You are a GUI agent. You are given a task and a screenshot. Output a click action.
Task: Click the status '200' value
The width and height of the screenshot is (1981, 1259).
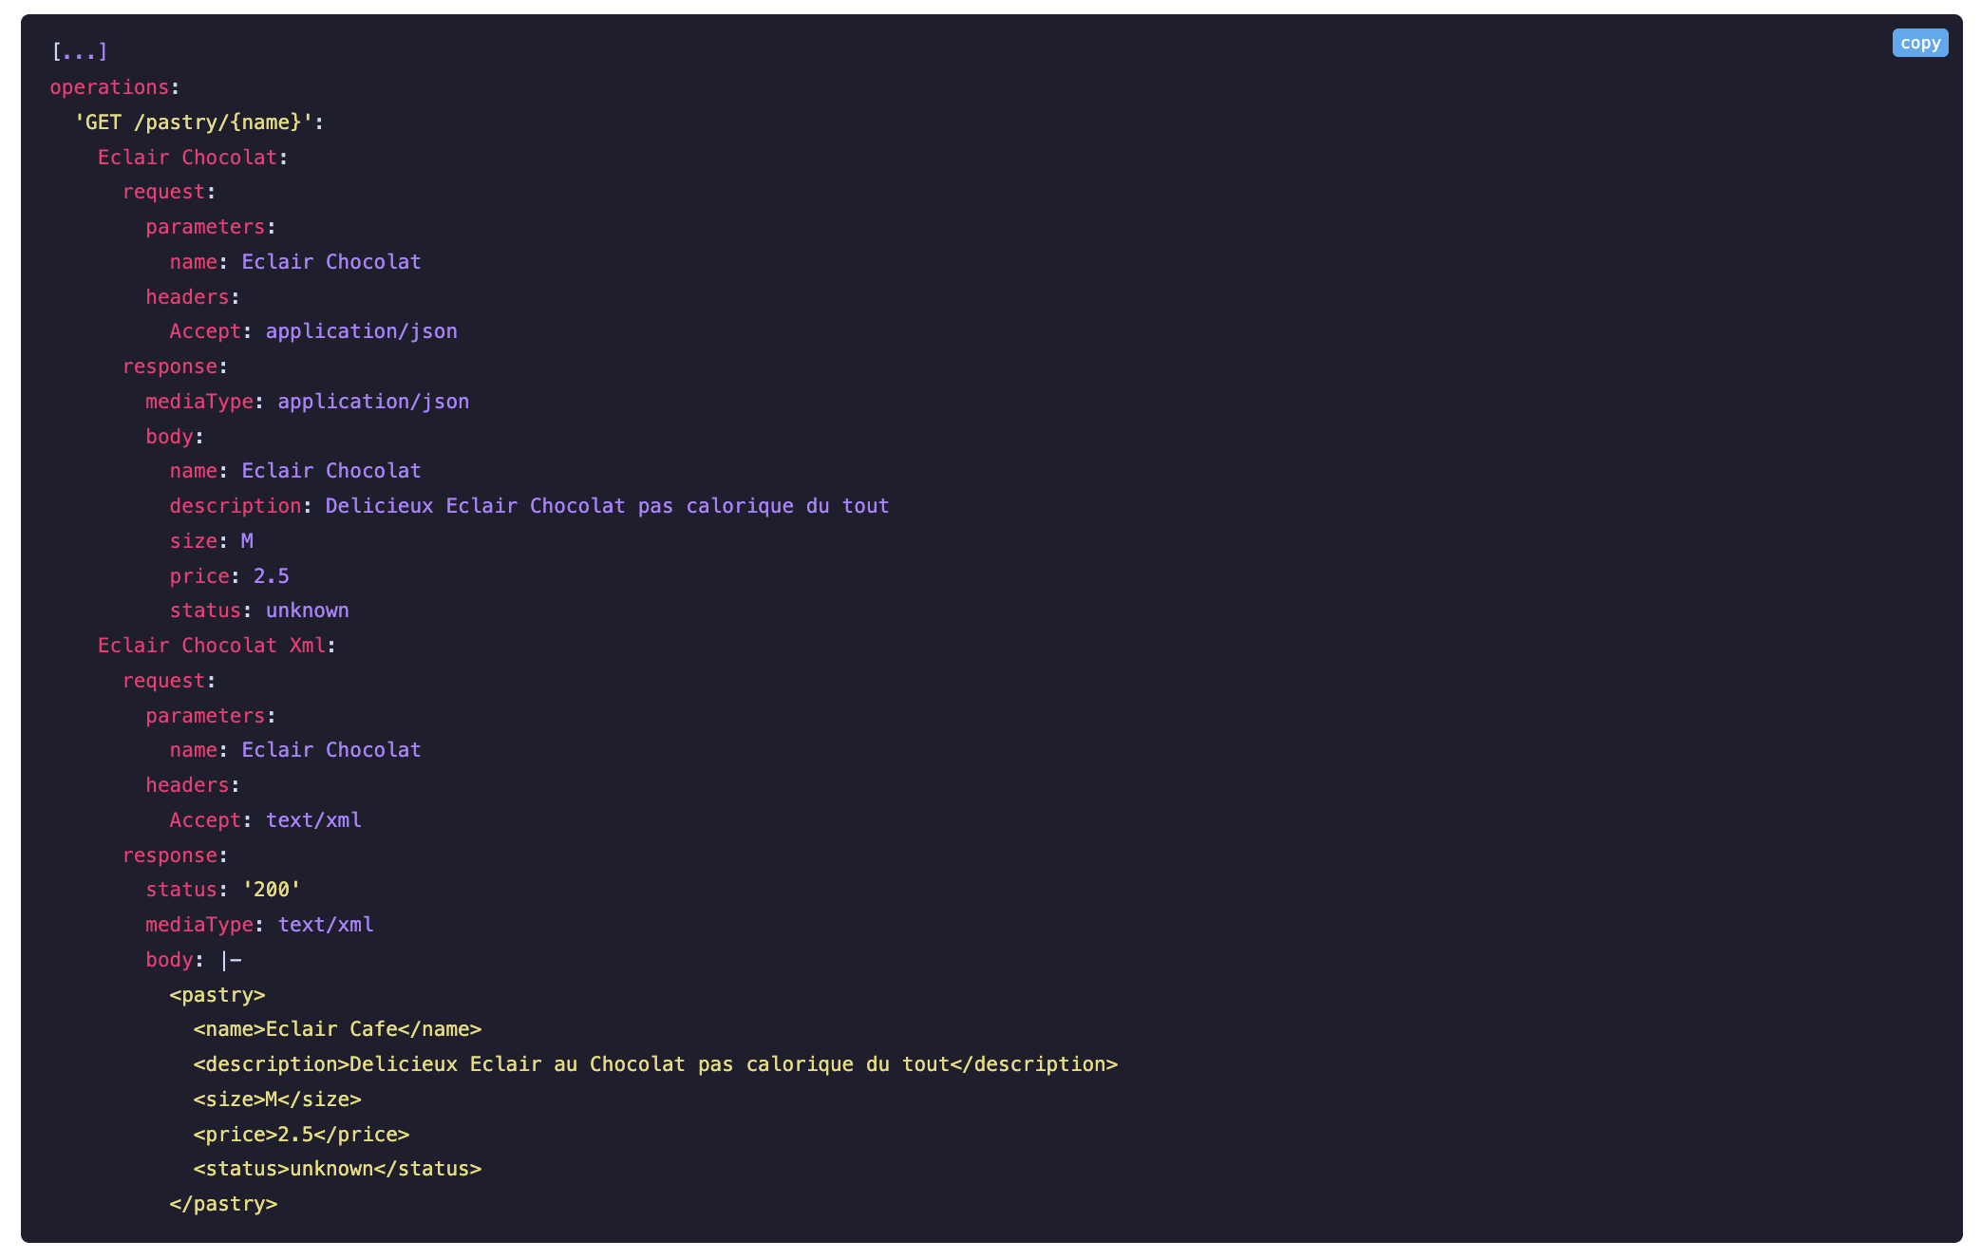(x=271, y=890)
